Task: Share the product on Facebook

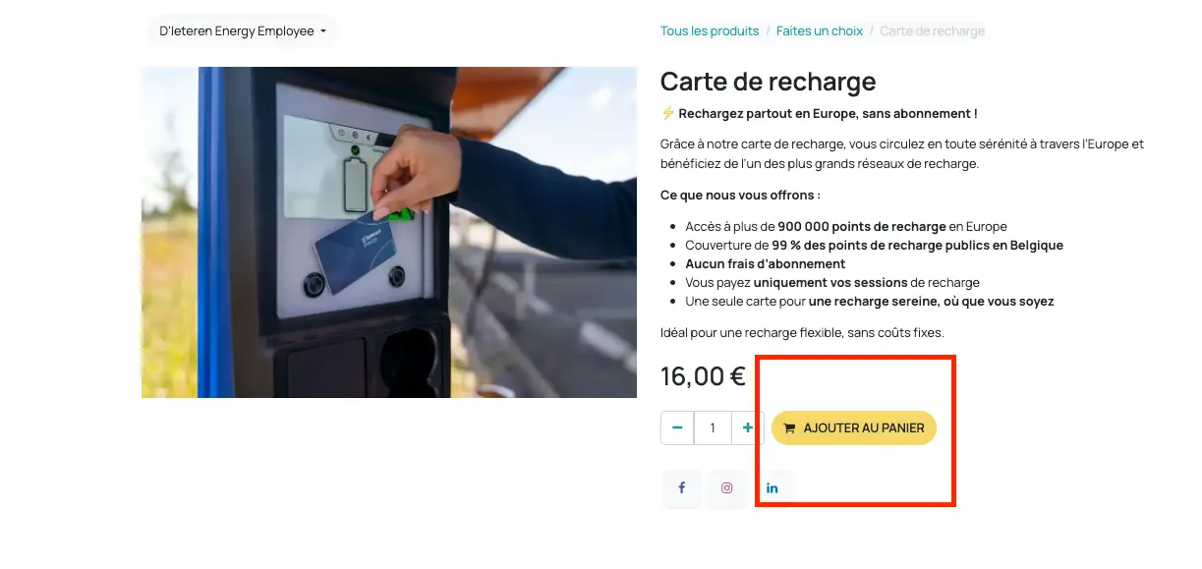Action: 681,488
